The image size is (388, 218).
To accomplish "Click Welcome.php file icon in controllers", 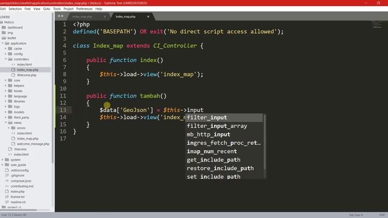I will tap(13, 75).
